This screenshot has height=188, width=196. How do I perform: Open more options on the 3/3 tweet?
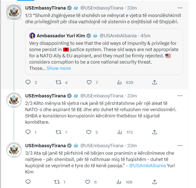click(x=180, y=145)
